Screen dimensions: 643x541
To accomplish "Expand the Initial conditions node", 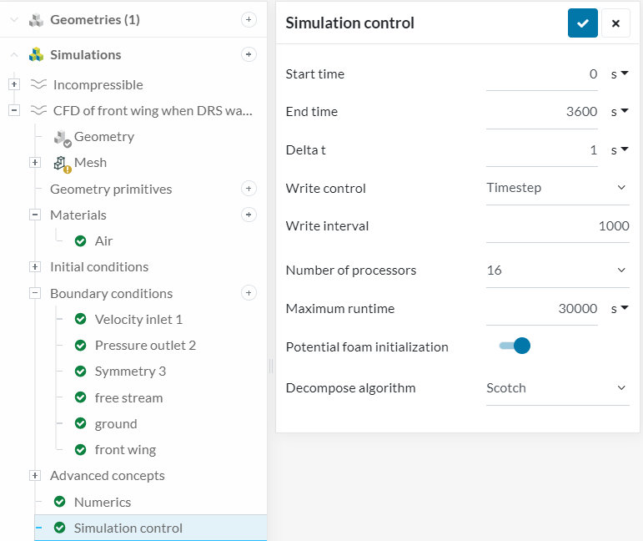I will click(35, 267).
